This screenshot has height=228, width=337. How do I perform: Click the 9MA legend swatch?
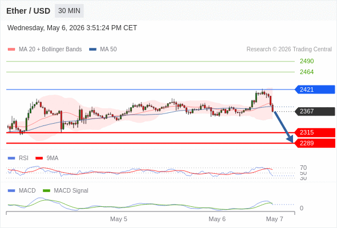pyautogui.click(x=39, y=158)
